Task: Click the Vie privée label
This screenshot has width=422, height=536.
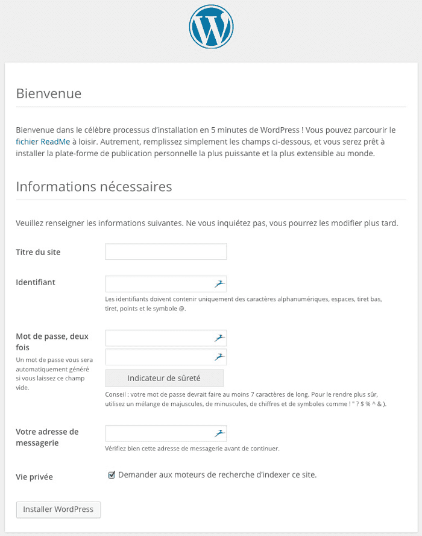Action: 34,477
